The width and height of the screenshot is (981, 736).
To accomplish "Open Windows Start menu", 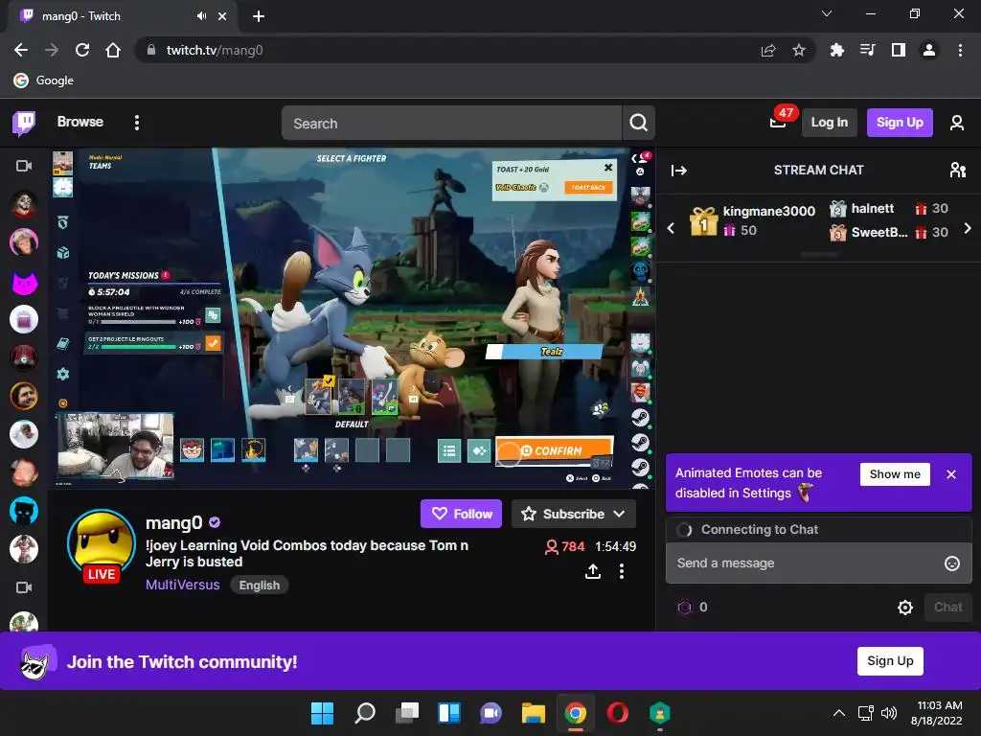I will 322,713.
